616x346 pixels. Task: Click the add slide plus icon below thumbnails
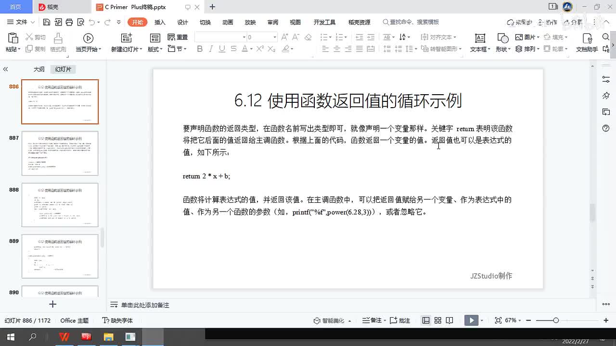click(53, 304)
